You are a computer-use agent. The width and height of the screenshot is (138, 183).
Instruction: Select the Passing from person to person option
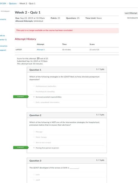click(x=34, y=148)
